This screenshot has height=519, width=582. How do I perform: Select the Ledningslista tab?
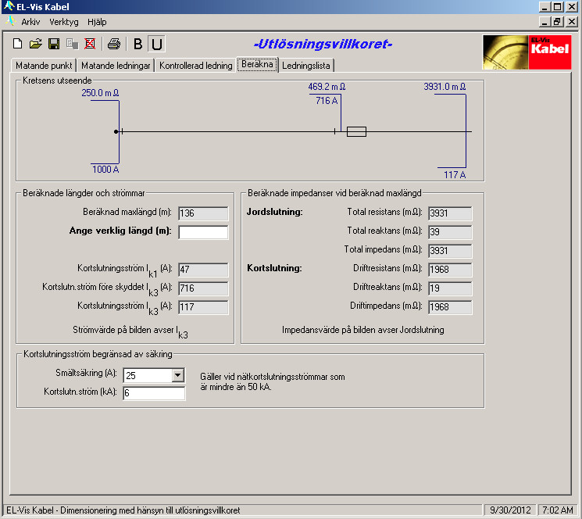pyautogui.click(x=305, y=66)
